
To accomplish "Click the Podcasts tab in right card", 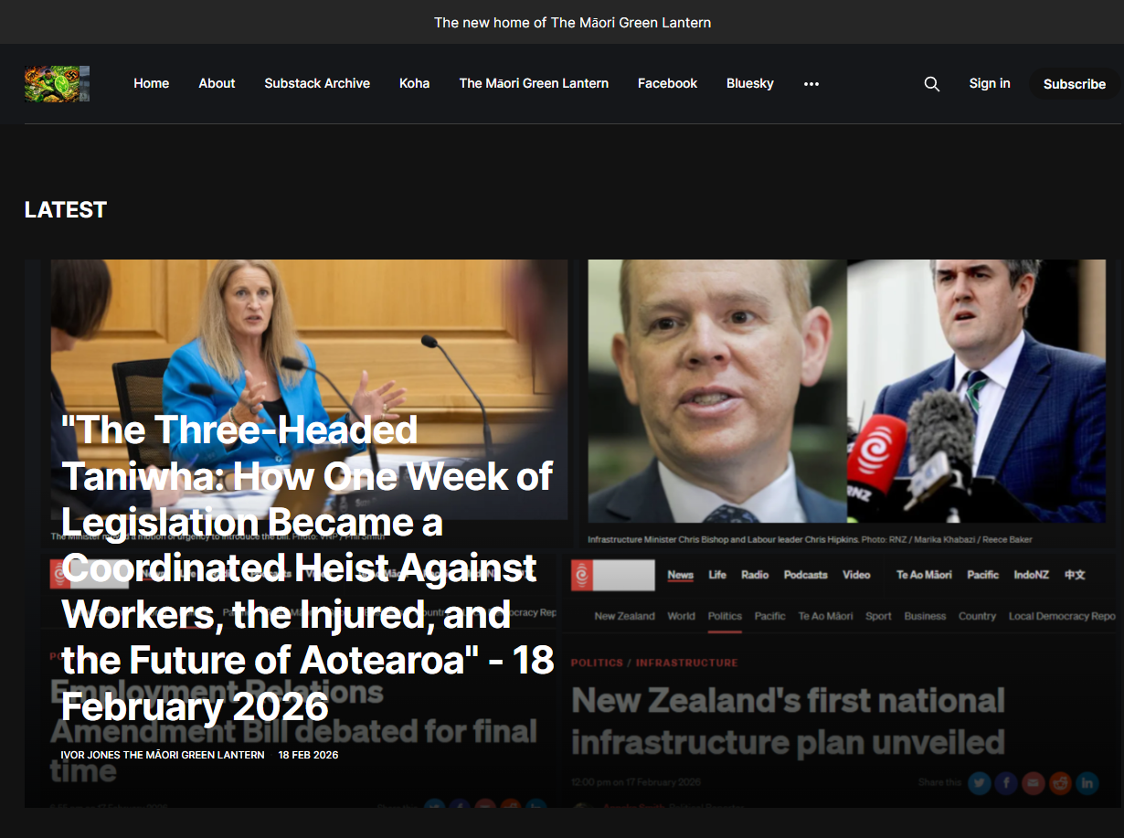I will tap(805, 575).
